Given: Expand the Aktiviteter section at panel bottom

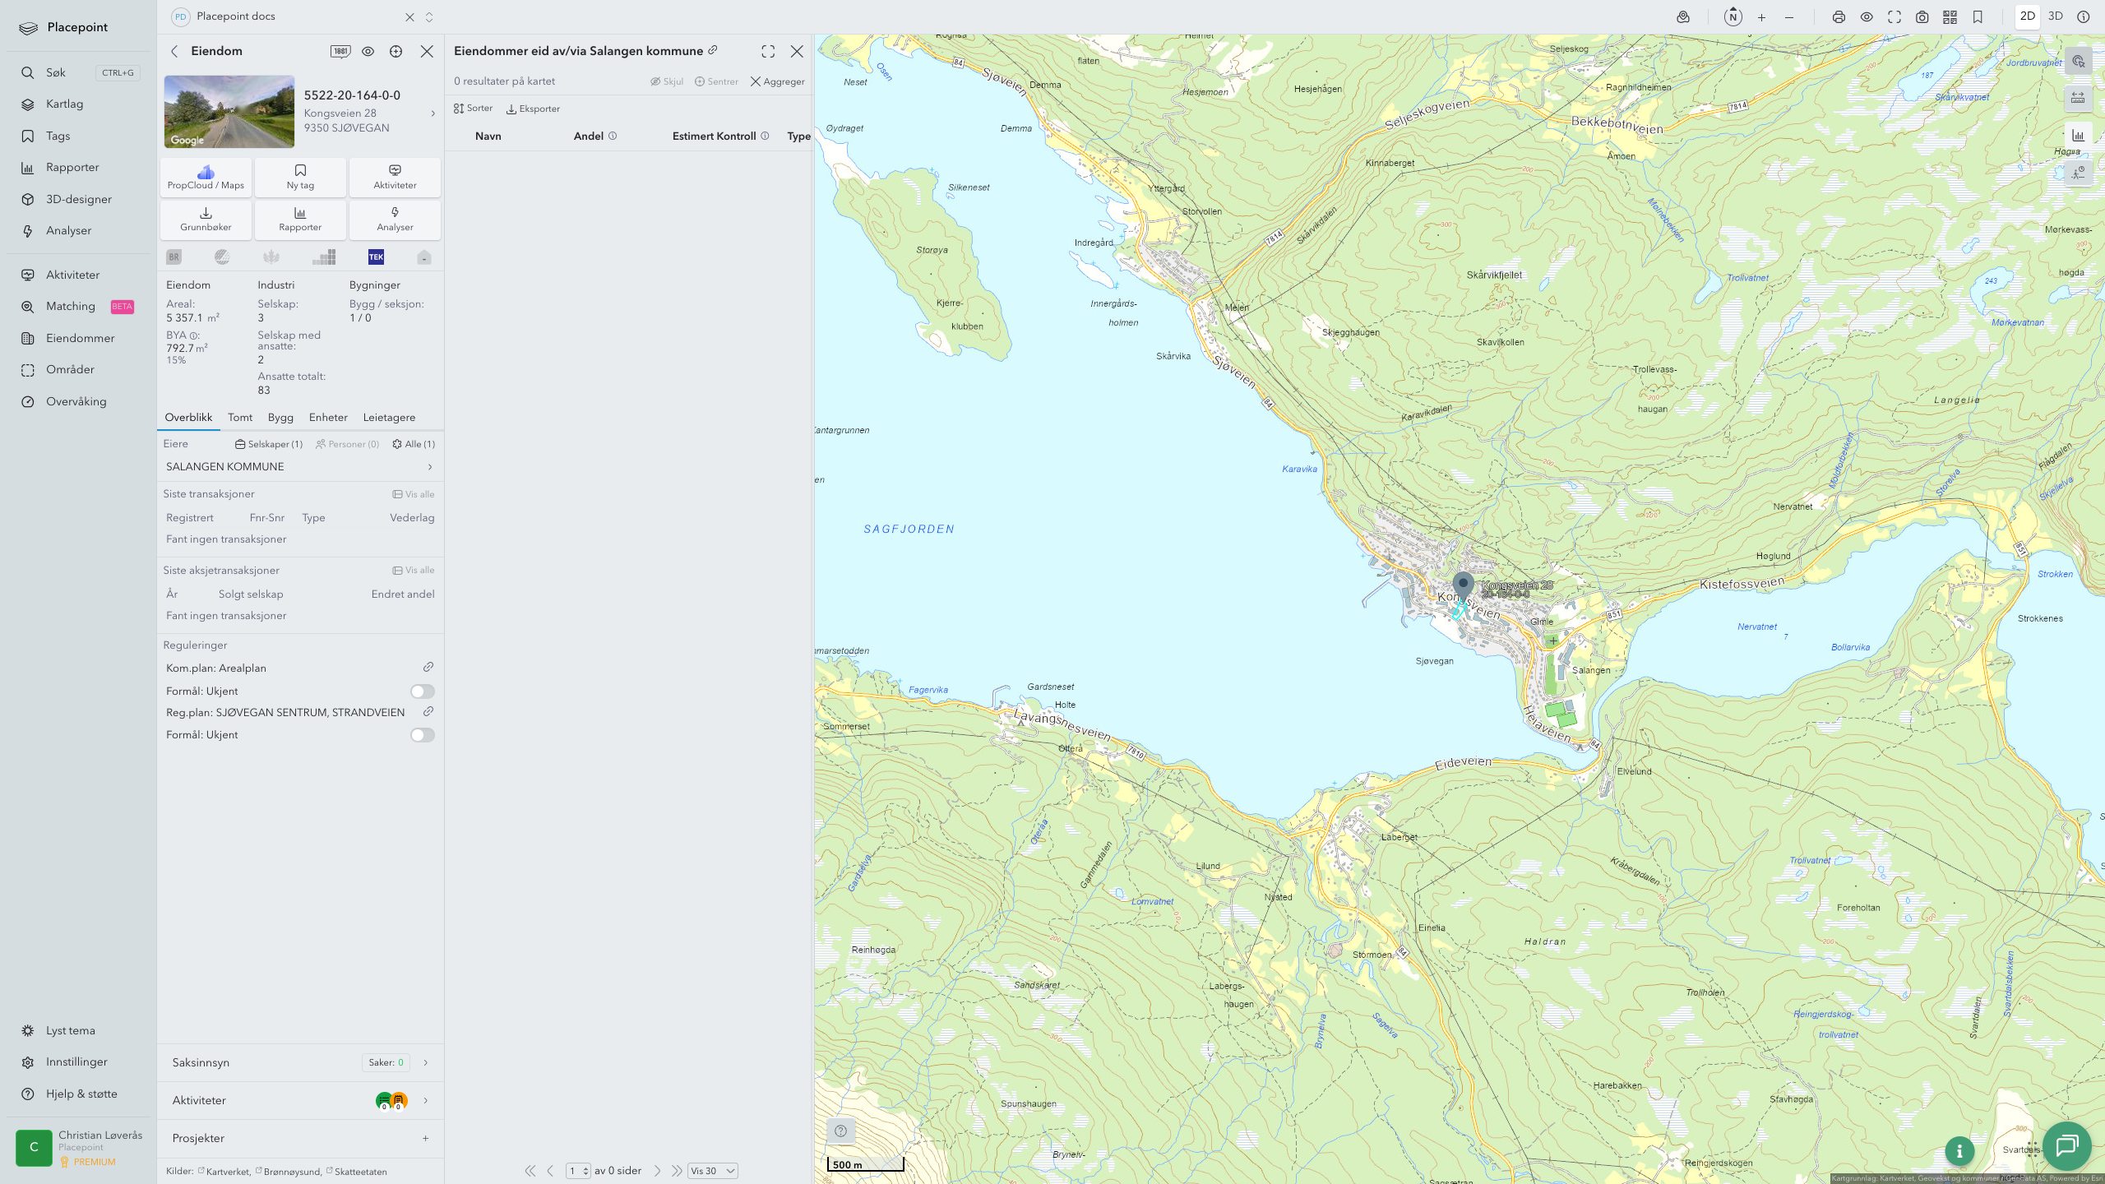Looking at the screenshot, I should coord(300,1101).
